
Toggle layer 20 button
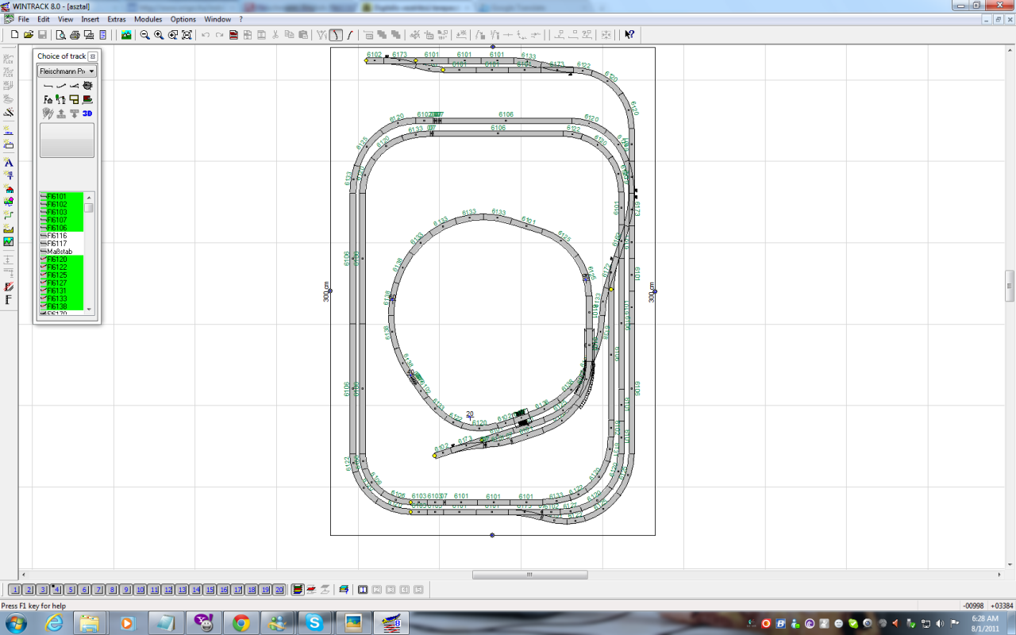click(279, 590)
